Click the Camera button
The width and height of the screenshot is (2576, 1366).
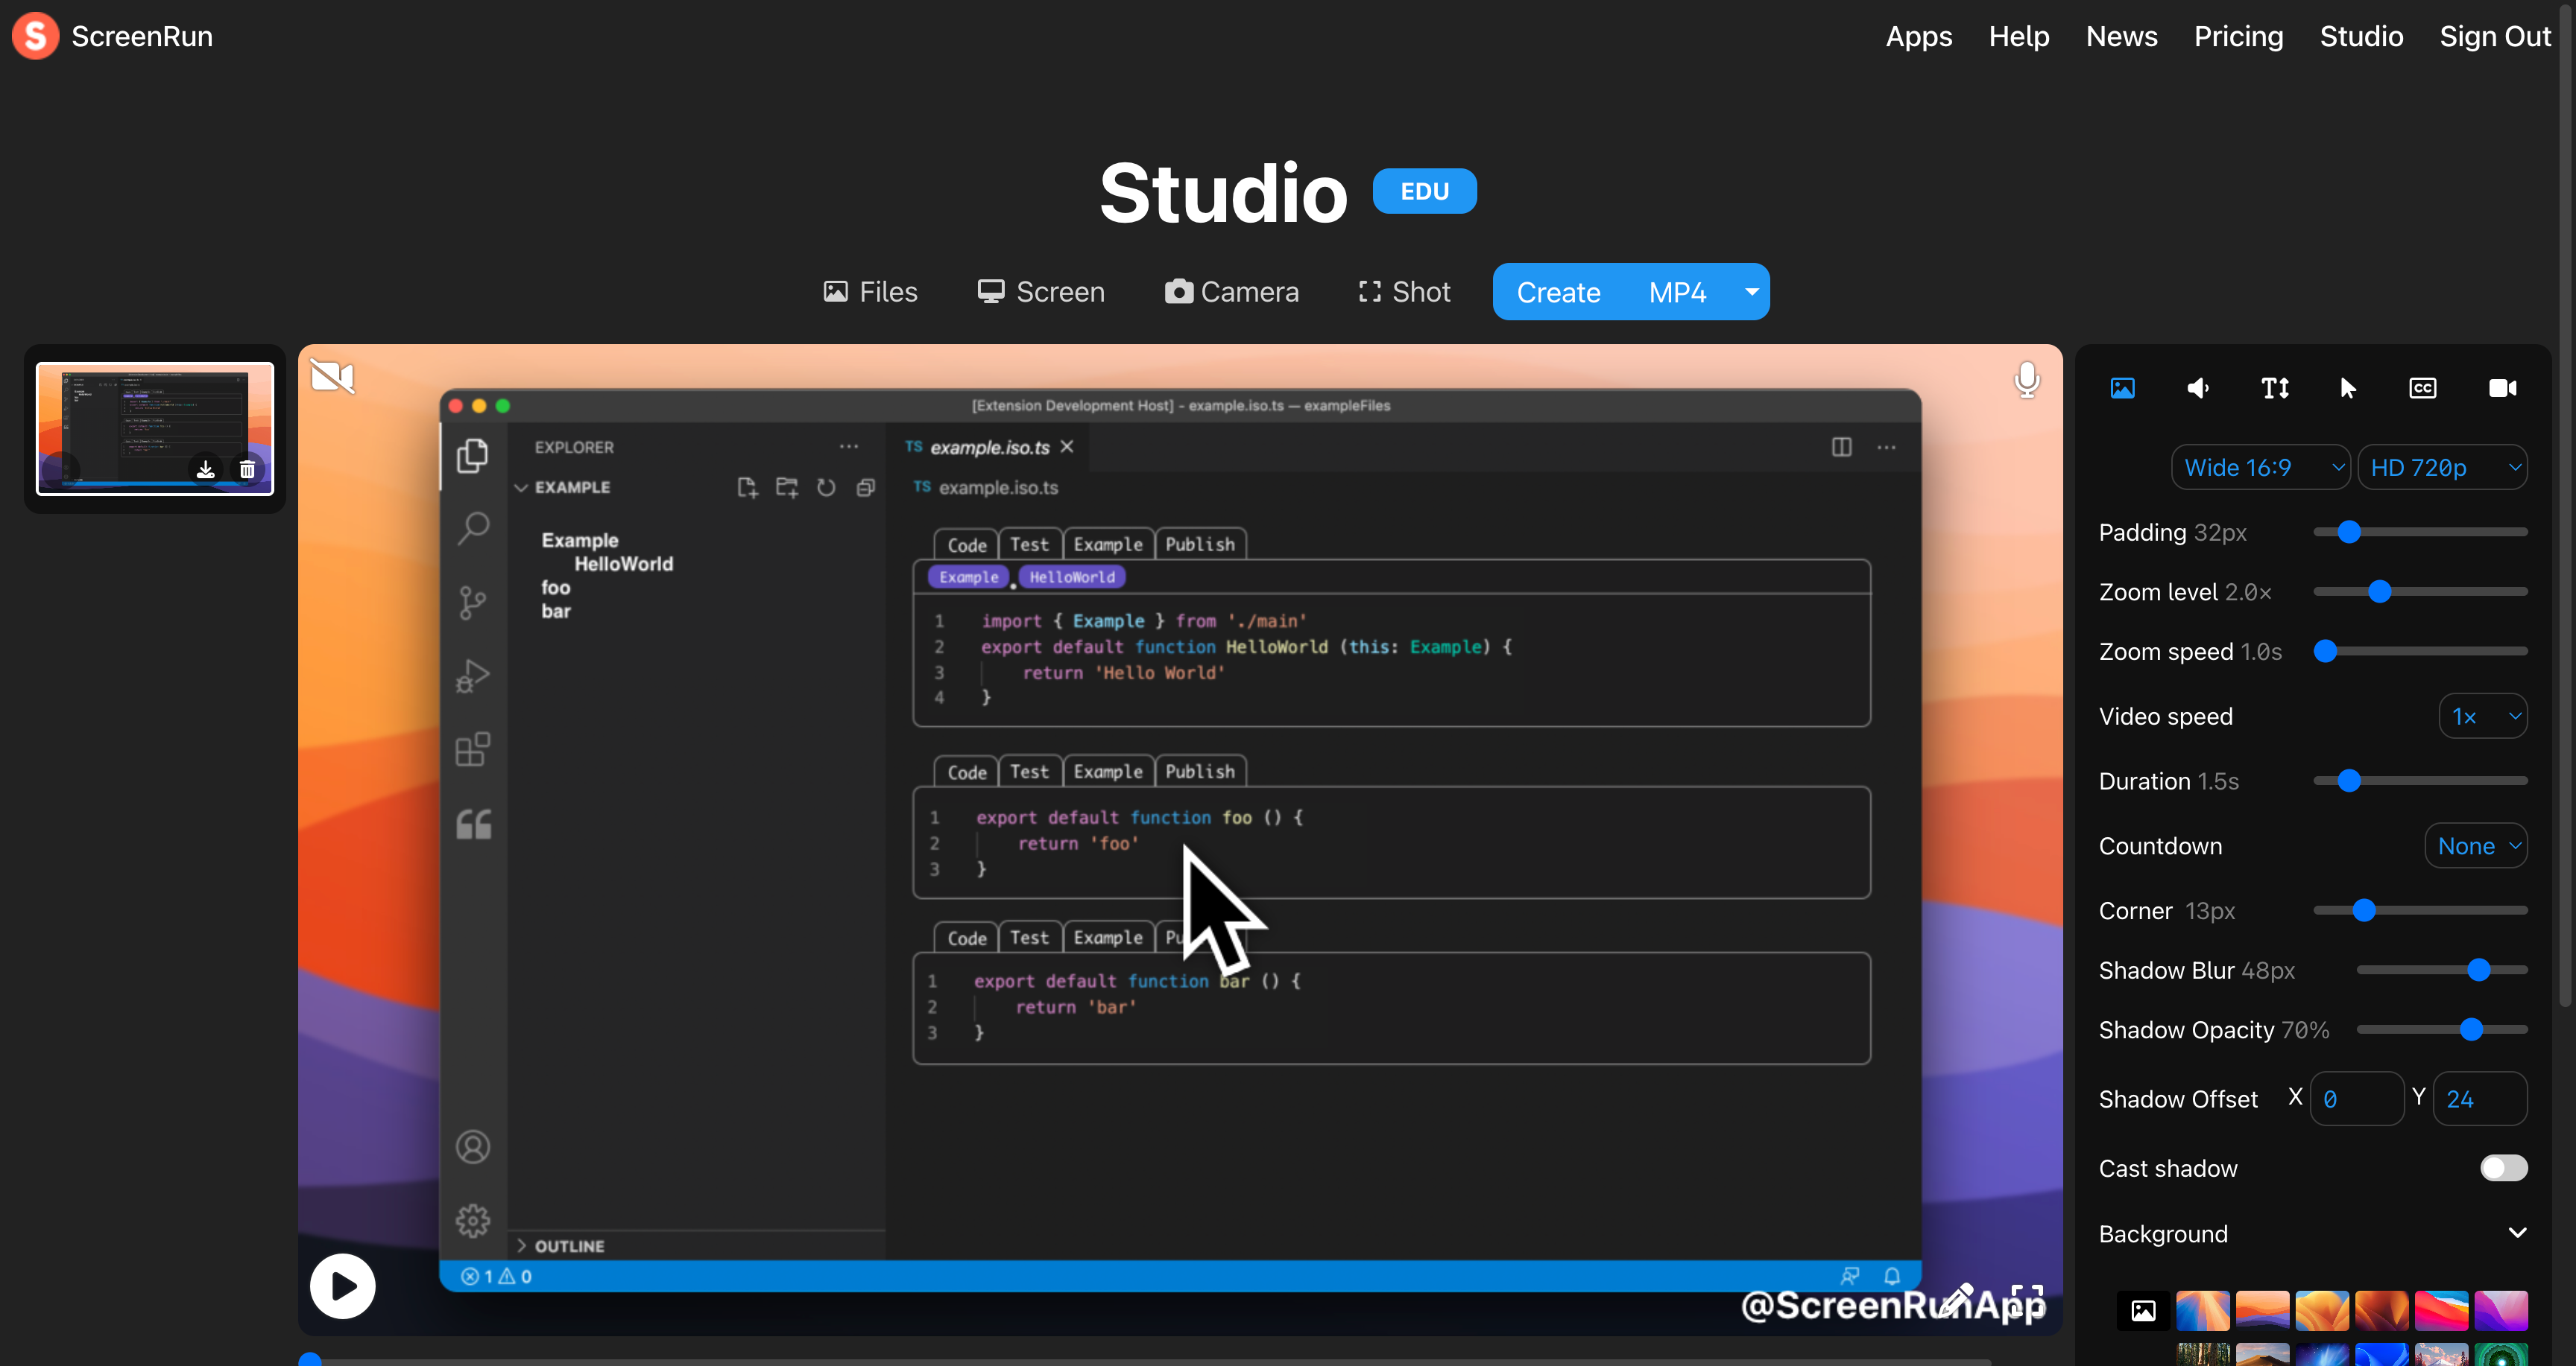click(x=1231, y=292)
